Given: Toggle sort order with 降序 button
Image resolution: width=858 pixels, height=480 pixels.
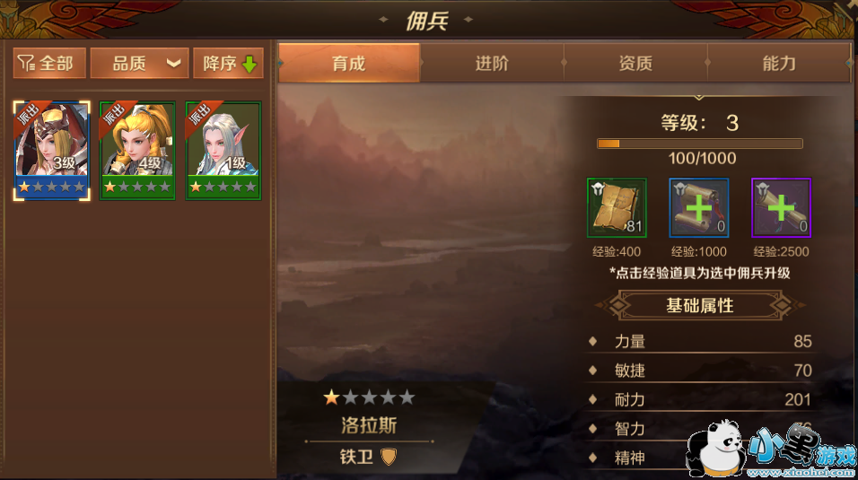Looking at the screenshot, I should 228,64.
